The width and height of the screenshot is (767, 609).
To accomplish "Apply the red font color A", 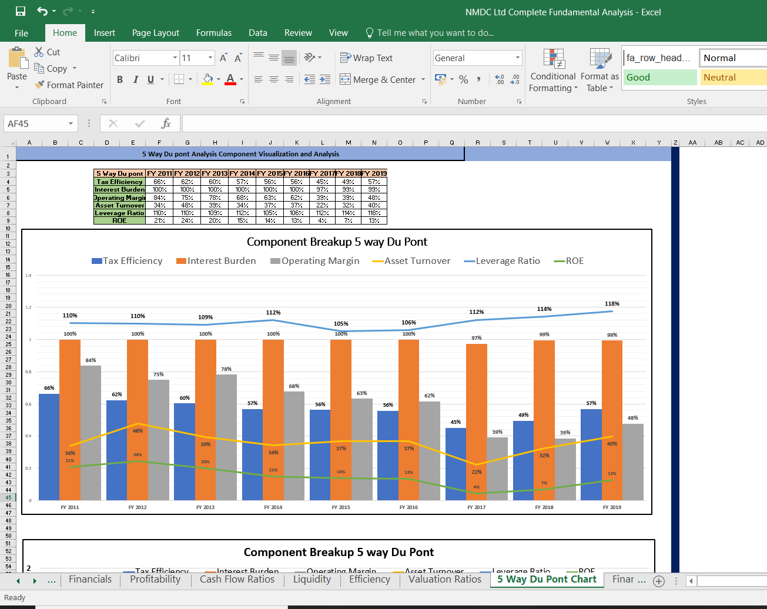I will pyautogui.click(x=230, y=79).
